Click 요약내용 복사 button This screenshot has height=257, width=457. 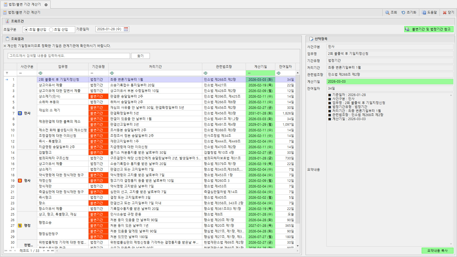tap(437, 251)
